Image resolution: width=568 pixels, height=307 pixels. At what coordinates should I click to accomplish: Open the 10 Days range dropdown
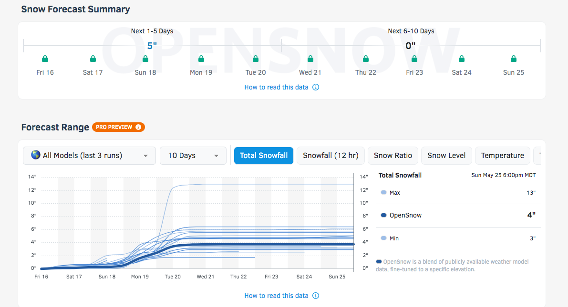(x=193, y=156)
